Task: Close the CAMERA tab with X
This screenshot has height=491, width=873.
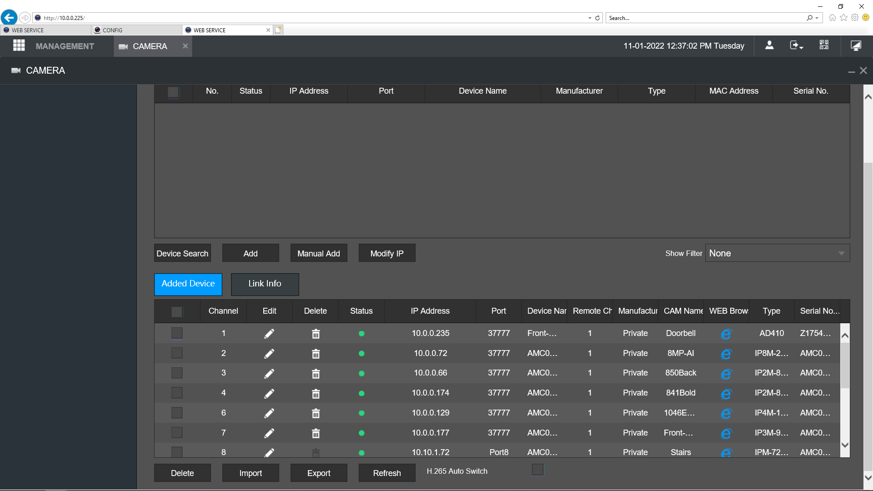Action: coord(185,46)
